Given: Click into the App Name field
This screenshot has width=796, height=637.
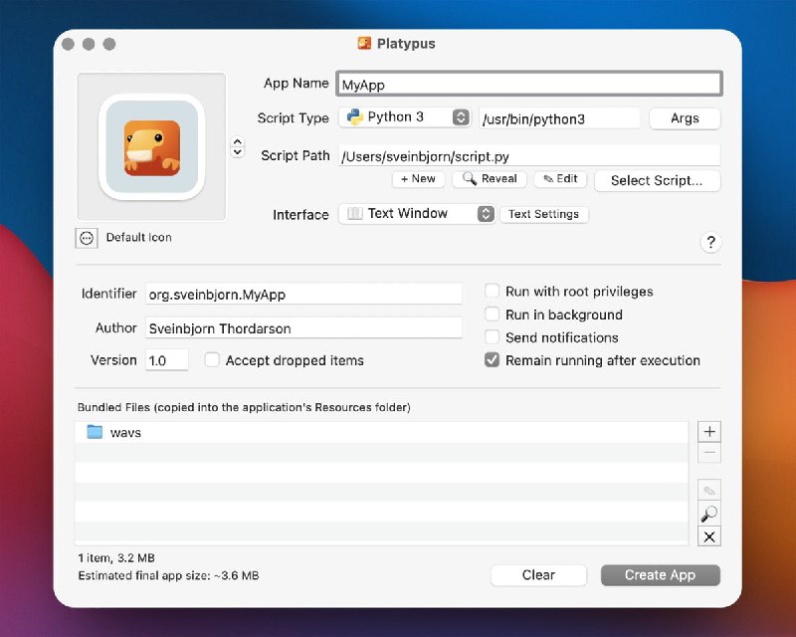Looking at the screenshot, I should pyautogui.click(x=528, y=85).
